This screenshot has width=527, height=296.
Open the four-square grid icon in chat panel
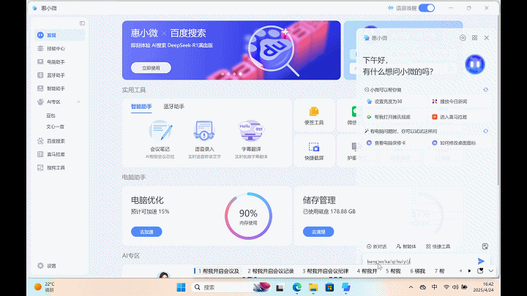pos(474,38)
